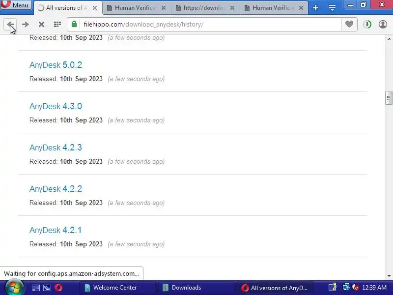This screenshot has height=295, width=393.
Task: Open AnyDesk 4.2.1 link
Action: (56, 230)
